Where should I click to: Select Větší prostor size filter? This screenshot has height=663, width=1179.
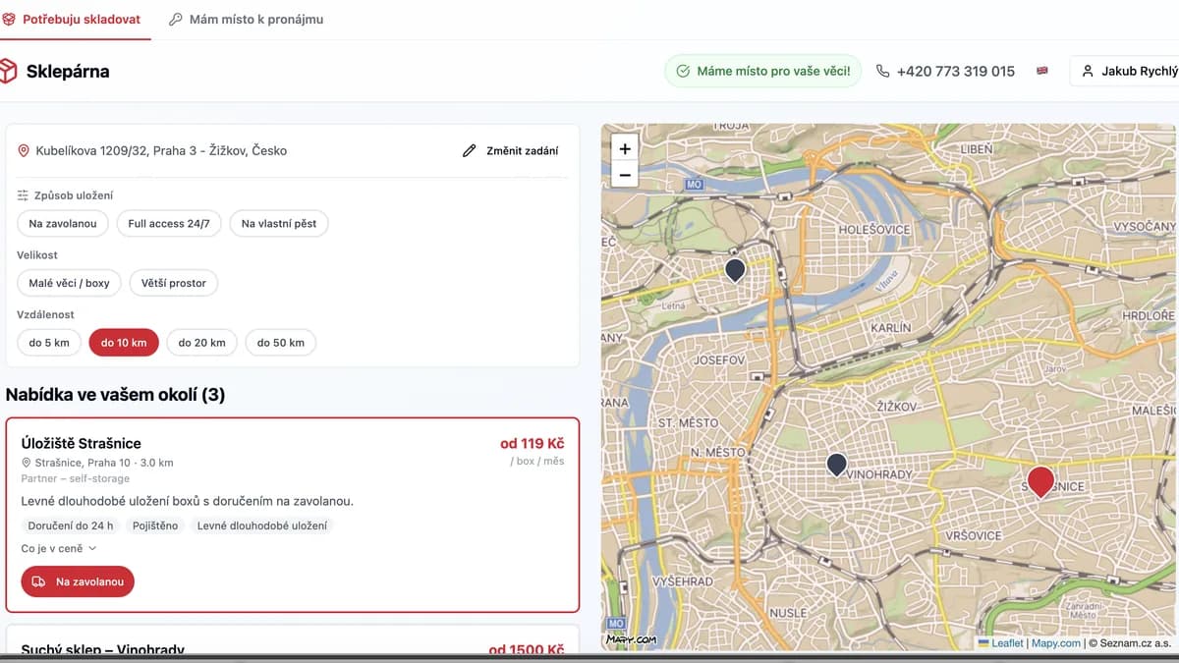pos(174,283)
